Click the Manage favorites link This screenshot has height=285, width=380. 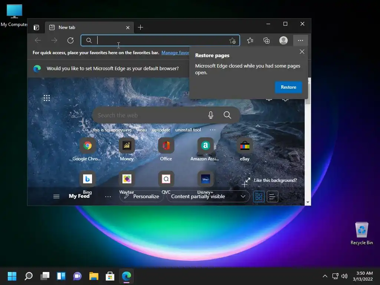pyautogui.click(x=175, y=53)
